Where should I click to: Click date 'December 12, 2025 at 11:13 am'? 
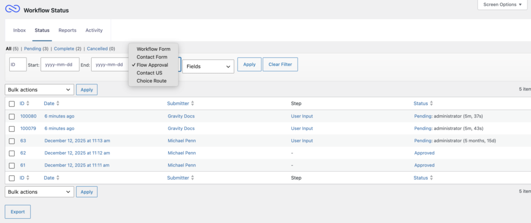click(x=77, y=141)
